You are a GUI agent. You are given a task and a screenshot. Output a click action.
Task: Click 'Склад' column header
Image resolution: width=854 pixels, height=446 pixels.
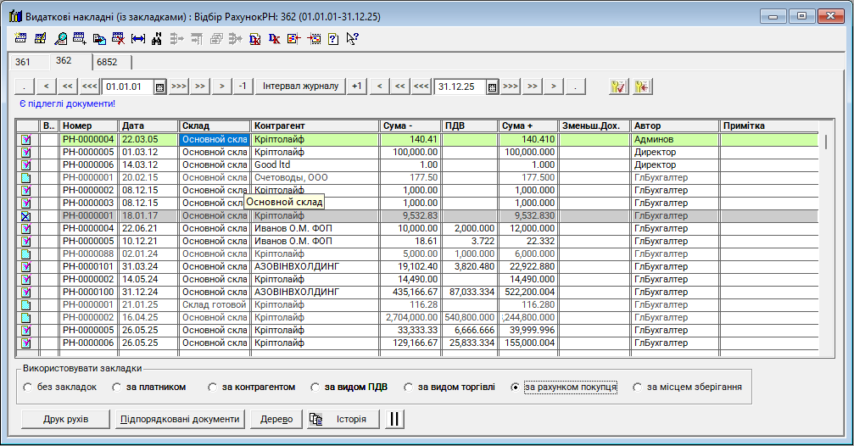215,126
